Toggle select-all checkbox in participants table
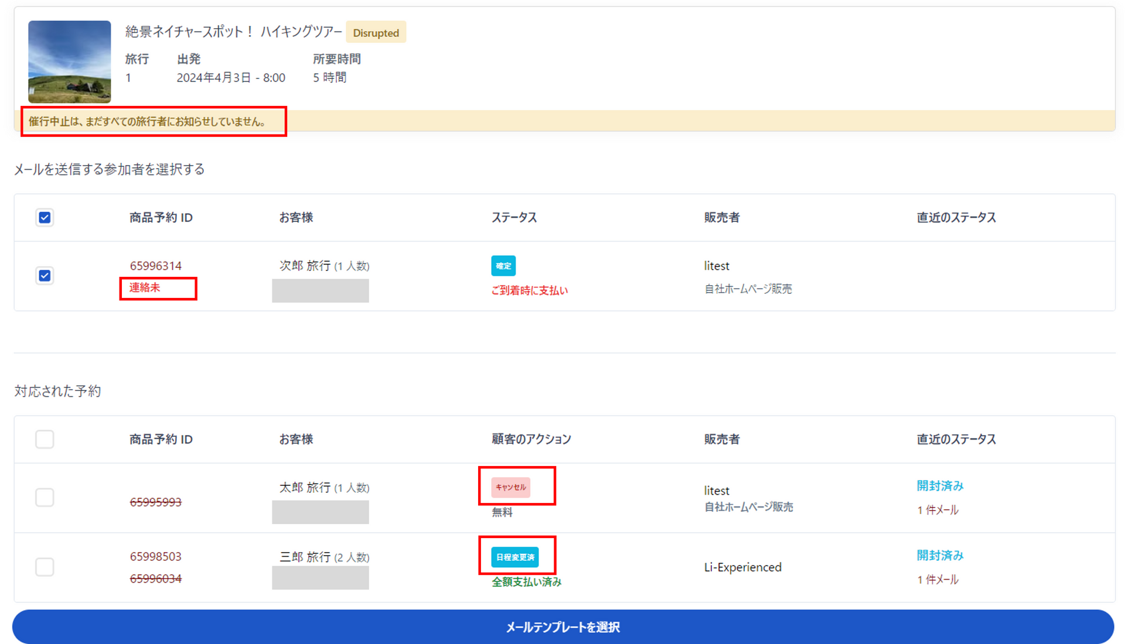1125x644 pixels. click(45, 218)
